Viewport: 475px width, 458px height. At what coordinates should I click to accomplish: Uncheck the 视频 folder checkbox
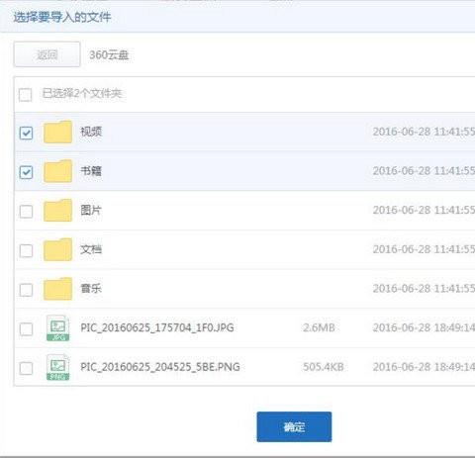click(26, 134)
